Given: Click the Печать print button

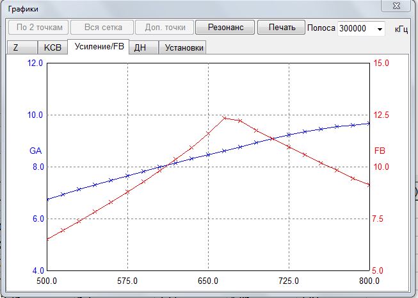Looking at the screenshot, I should [281, 28].
